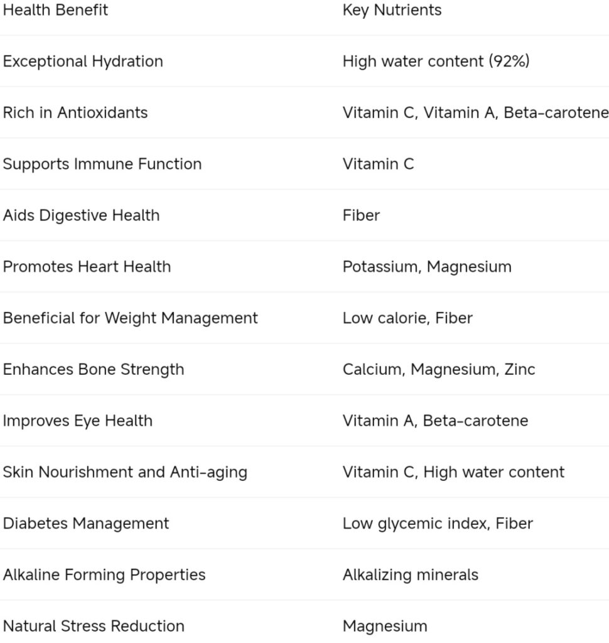Select the Alkaline Forming Properties cell
The height and width of the screenshot is (643, 609).
pos(104,575)
